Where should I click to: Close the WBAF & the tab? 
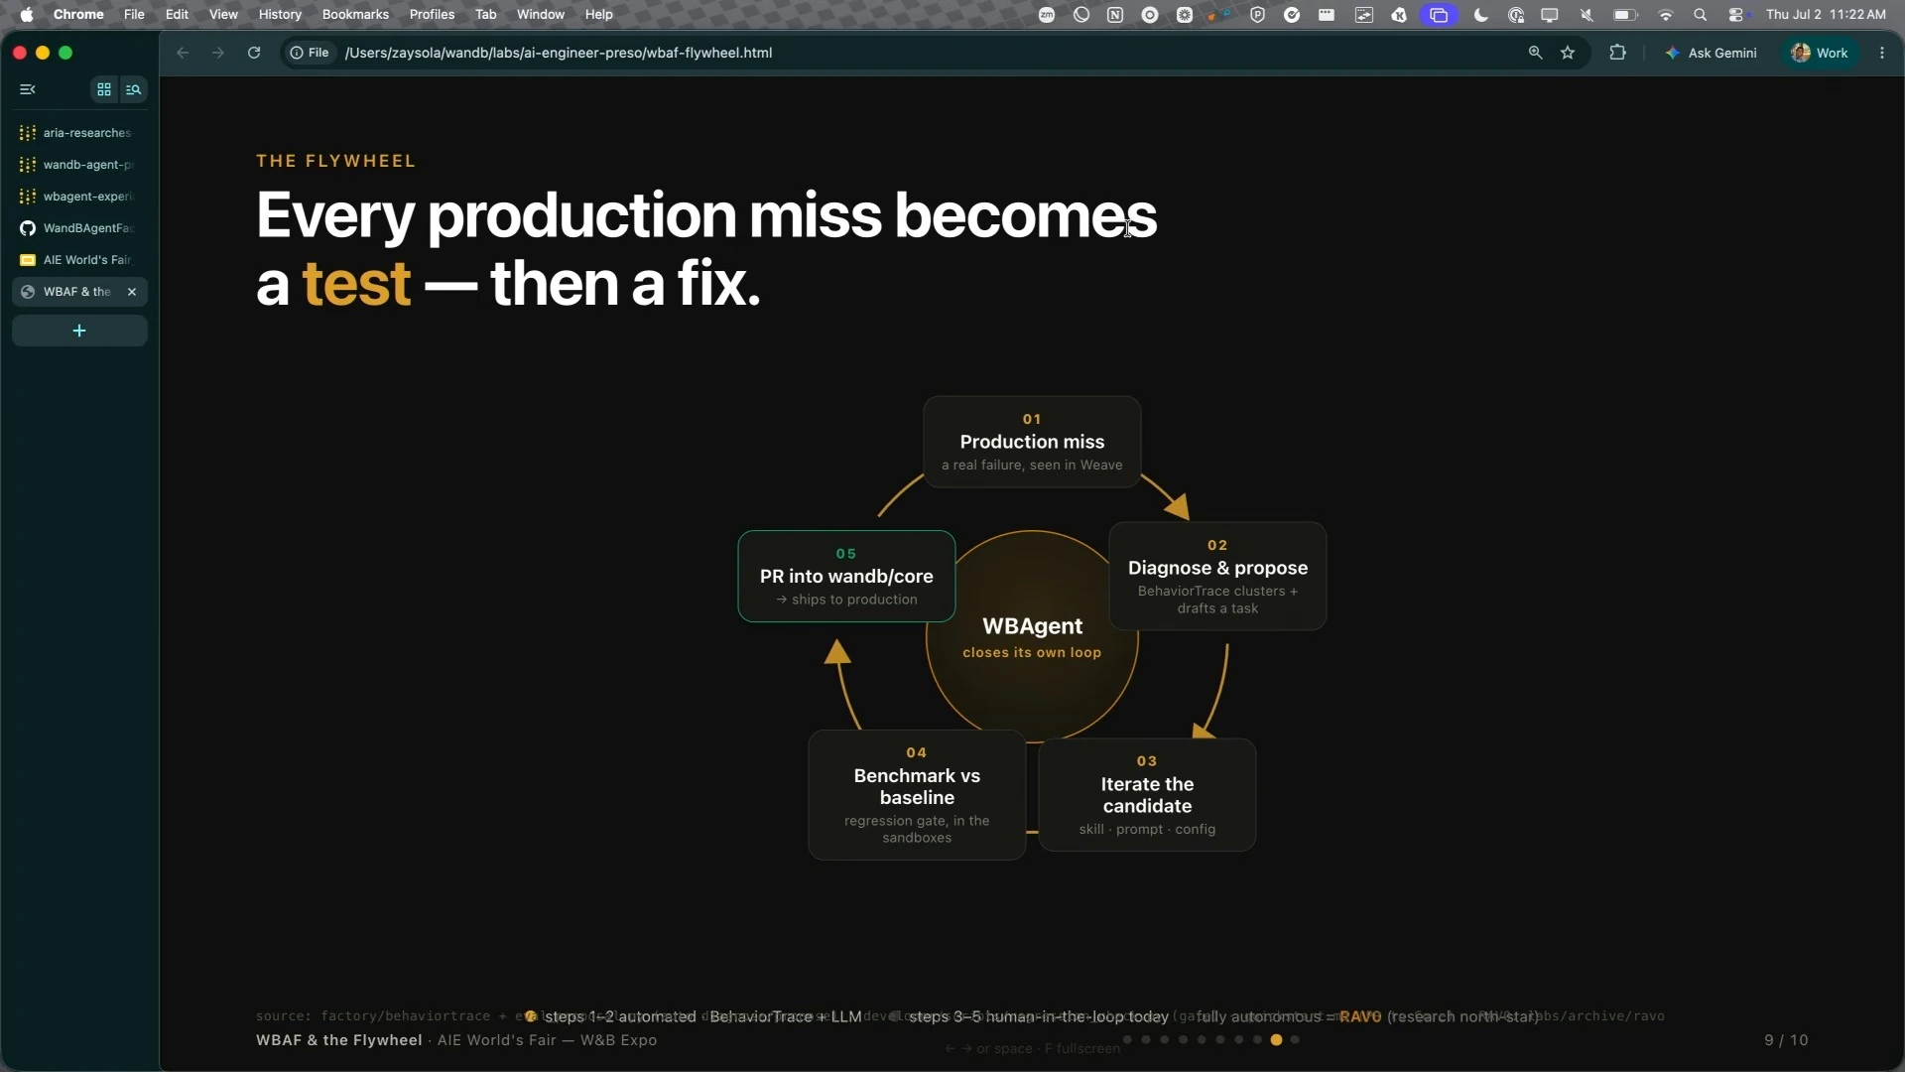click(132, 292)
